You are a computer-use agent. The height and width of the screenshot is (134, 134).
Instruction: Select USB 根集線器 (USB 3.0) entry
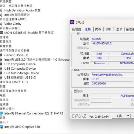[x=20, y=77]
